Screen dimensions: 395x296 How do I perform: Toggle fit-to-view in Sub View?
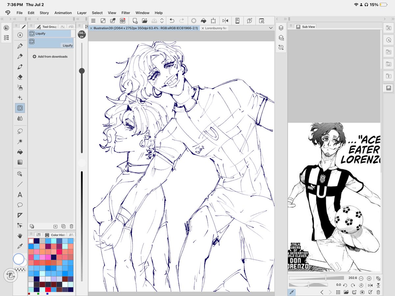379,278
